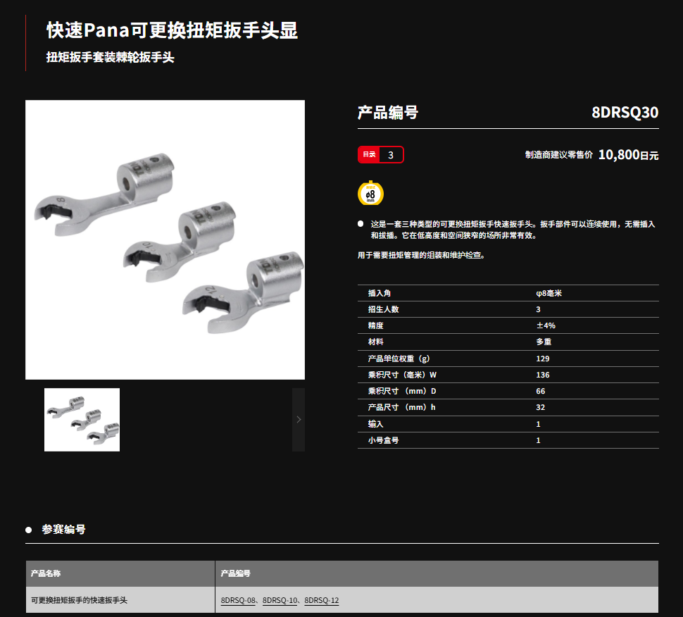683x617 pixels.
Task: Click the subtitle 扭矩扳手套装棘轮扳手头
Action: coord(110,58)
